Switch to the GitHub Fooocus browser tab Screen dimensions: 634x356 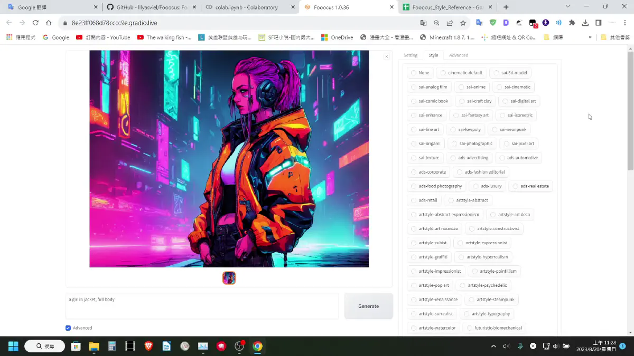click(x=151, y=7)
